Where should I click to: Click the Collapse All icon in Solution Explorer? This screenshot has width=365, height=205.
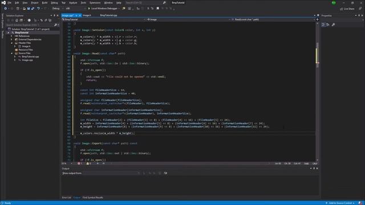(x=46, y=20)
